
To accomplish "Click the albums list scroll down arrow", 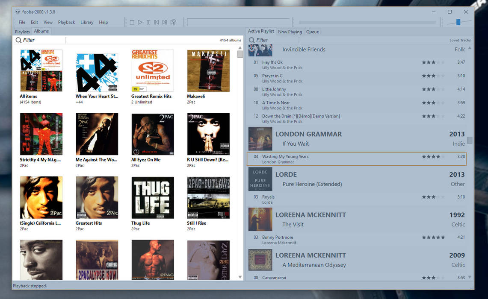I will 240,277.
